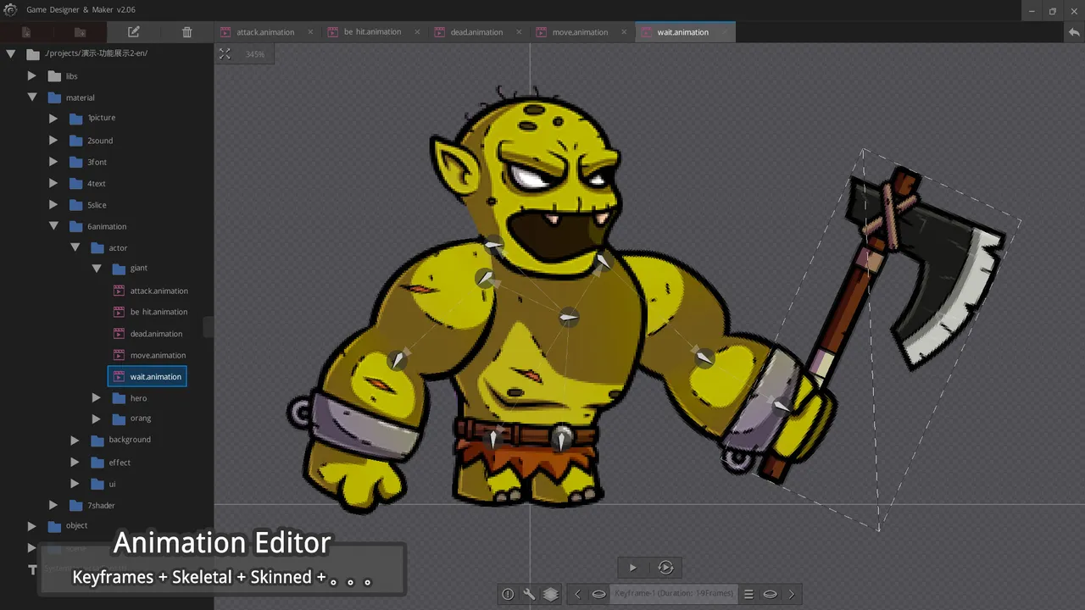This screenshot has height=610, width=1085.
Task: Switch to the move.animation tab
Action: 580,32
